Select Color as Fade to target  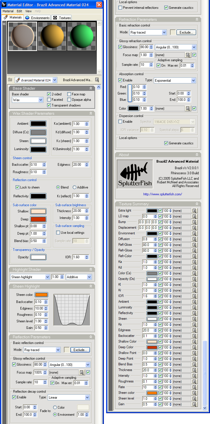55,407
